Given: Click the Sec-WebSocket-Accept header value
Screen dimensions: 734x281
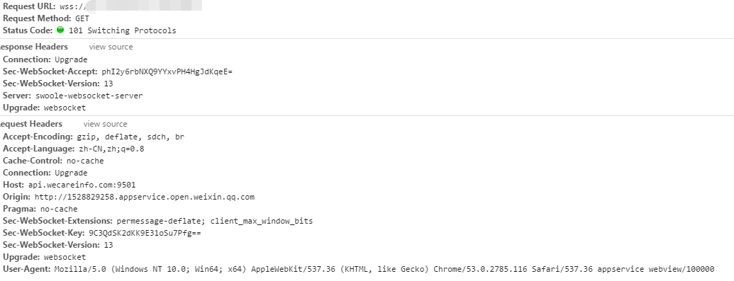Looking at the screenshot, I should coord(167,72).
